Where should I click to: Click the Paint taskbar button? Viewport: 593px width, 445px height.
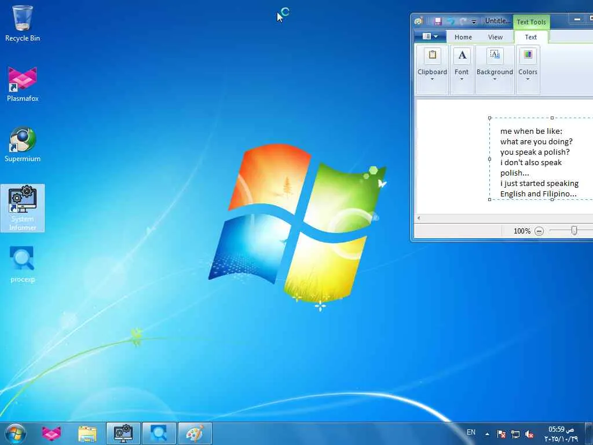[x=195, y=433]
